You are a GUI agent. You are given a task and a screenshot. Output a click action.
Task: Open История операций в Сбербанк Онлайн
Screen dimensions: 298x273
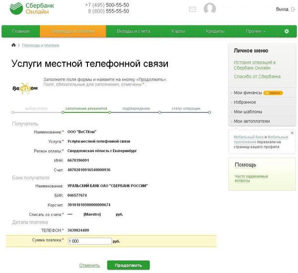tap(255, 65)
